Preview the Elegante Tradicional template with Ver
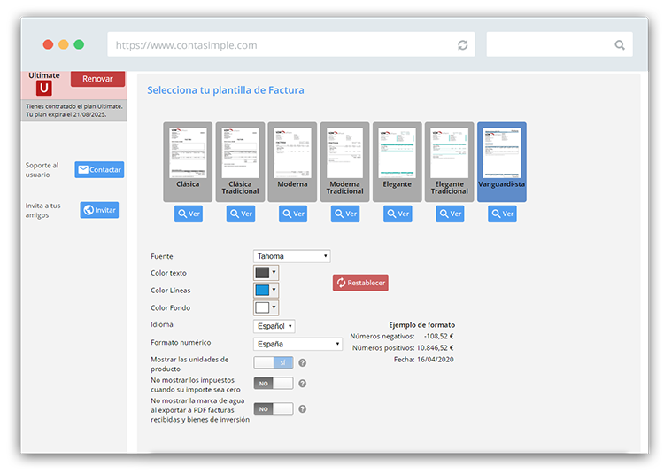 (450, 214)
